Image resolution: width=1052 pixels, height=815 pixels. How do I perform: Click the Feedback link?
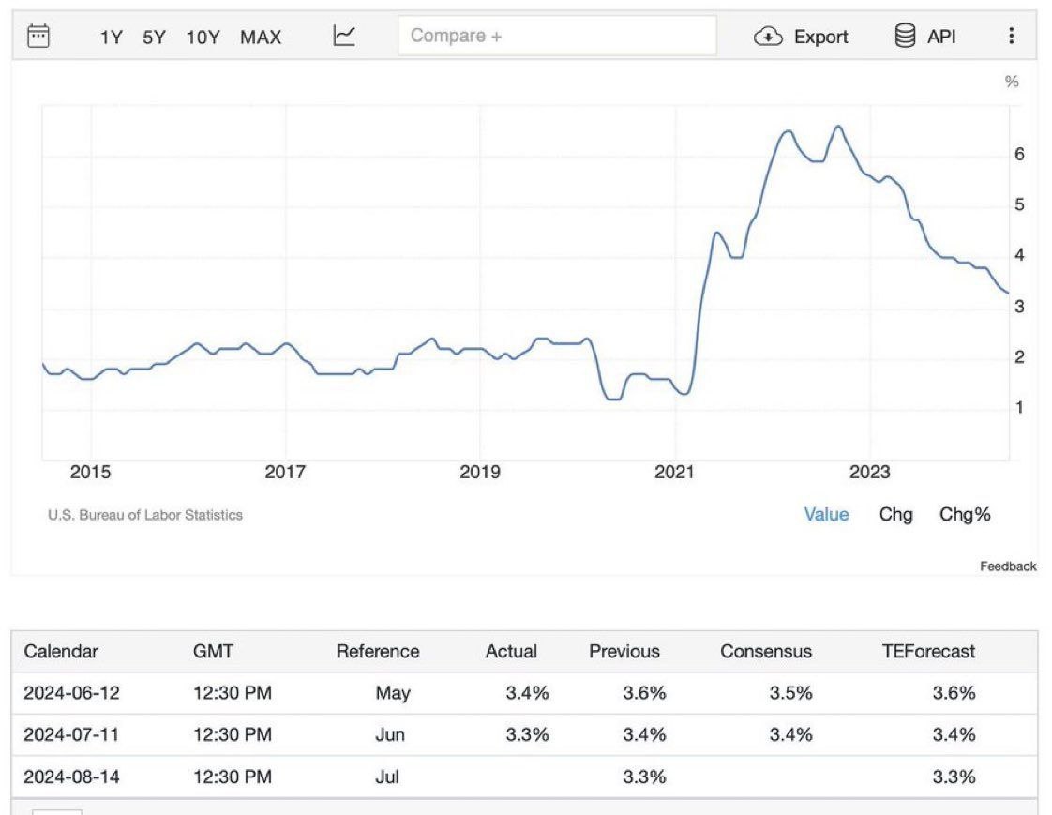coord(1008,566)
